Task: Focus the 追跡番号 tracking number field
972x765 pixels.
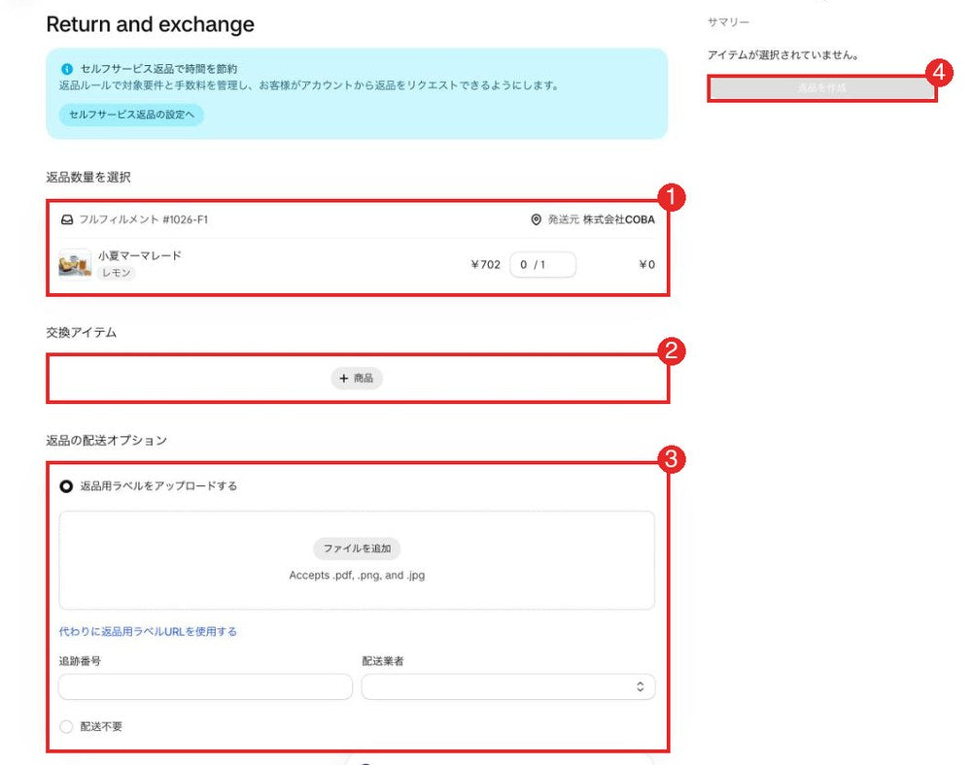Action: click(206, 686)
